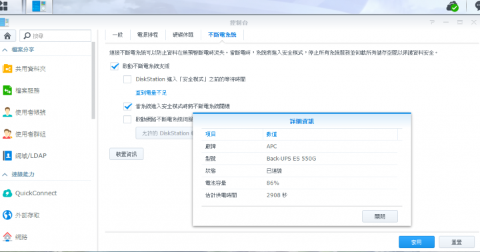The height and width of the screenshot is (252, 480).
Task: Select the 86% battery capacity value
Action: coord(273,183)
